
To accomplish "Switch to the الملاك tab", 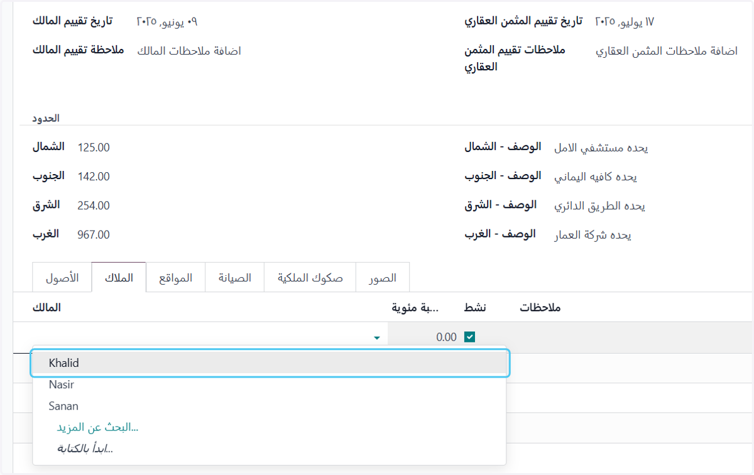I will (x=119, y=278).
